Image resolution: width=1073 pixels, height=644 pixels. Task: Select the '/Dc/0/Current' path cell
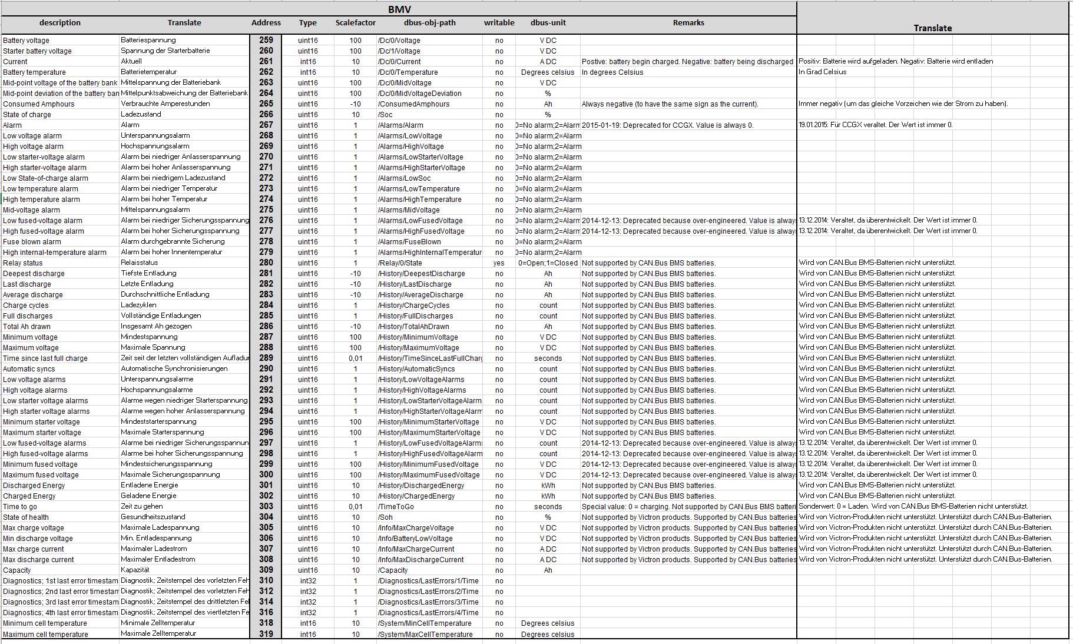[x=430, y=62]
